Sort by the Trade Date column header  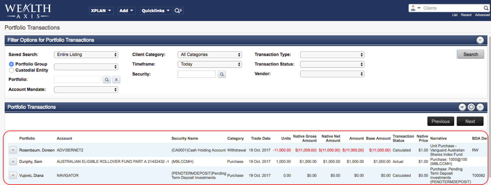261,138
